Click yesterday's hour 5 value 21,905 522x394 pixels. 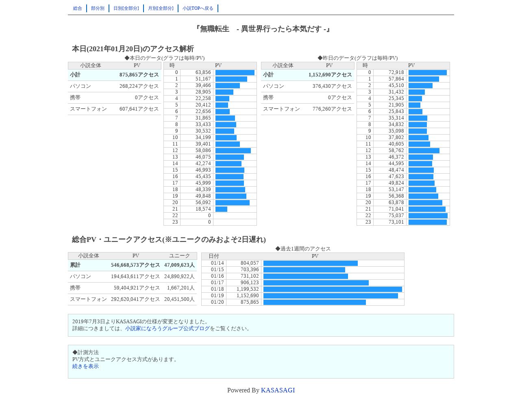[x=396, y=105]
